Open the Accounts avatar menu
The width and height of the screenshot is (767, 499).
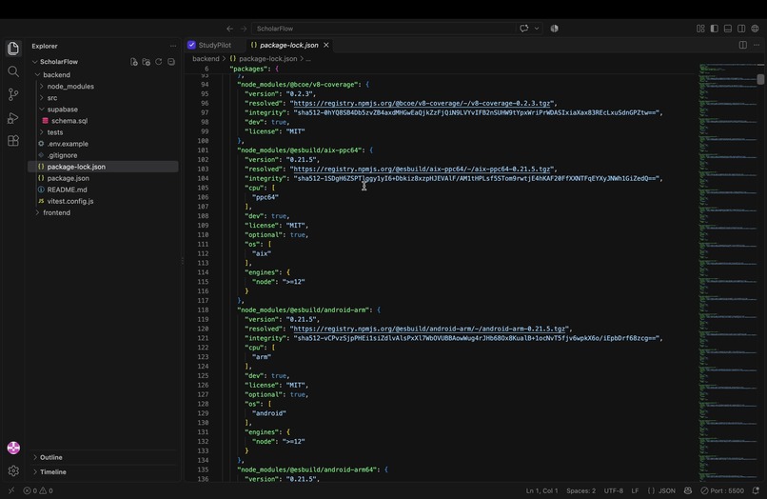tap(13, 448)
